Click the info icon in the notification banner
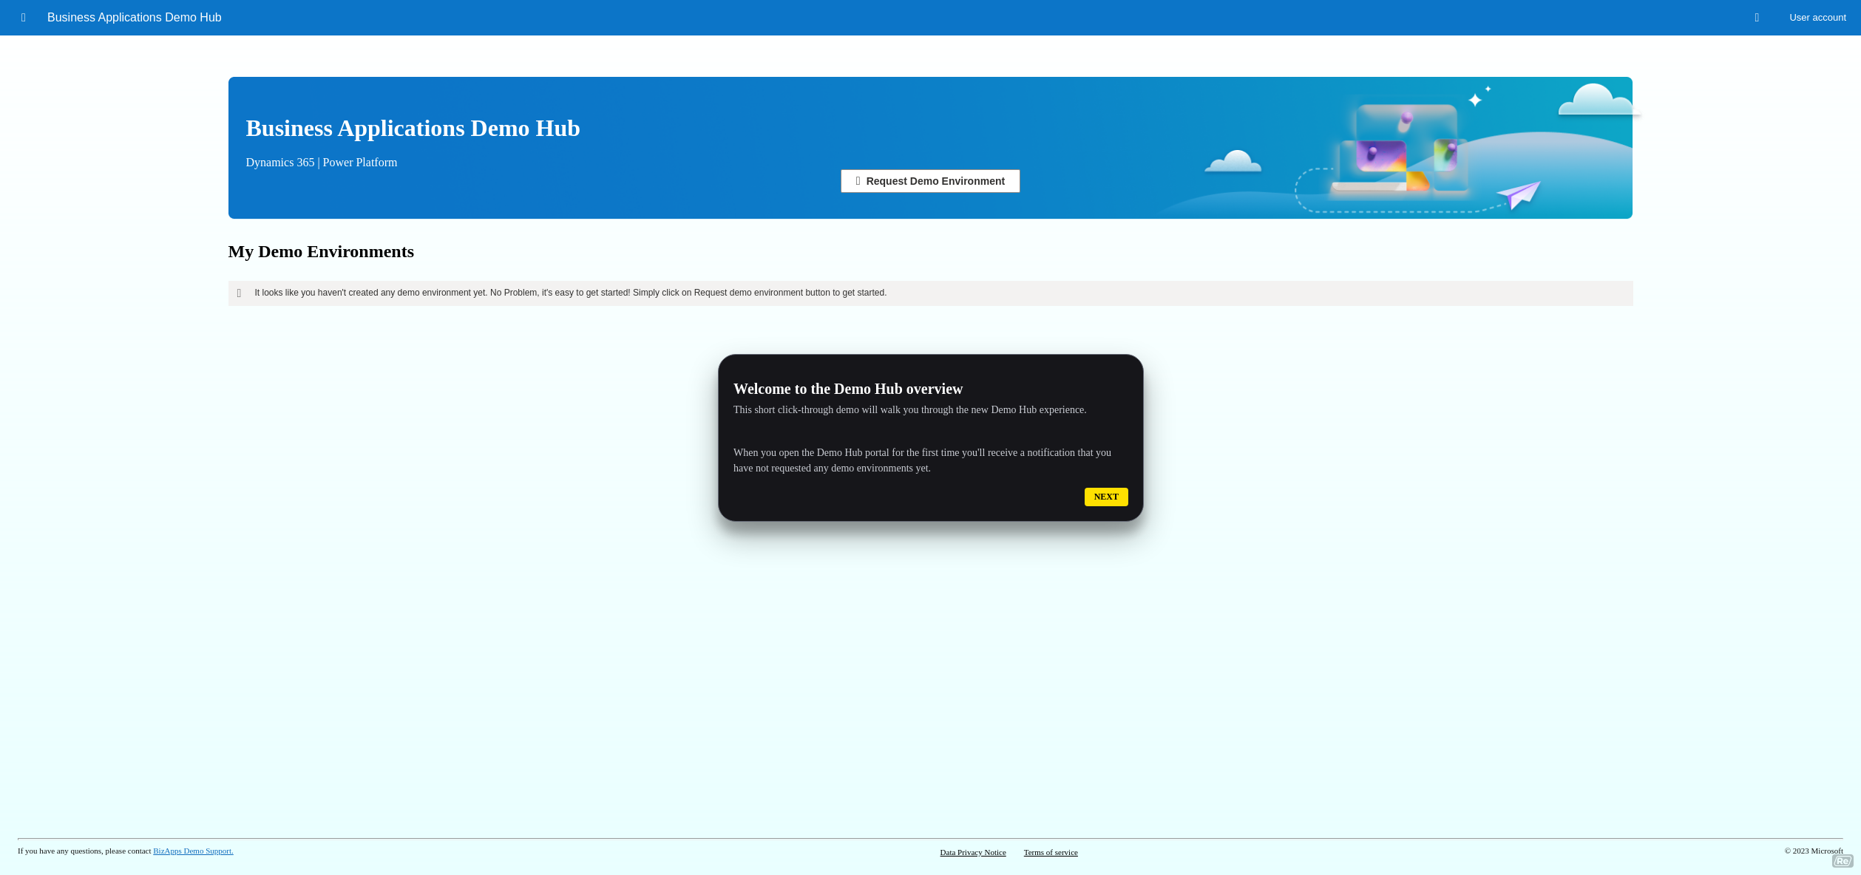Viewport: 1861px width, 875px height. click(238, 293)
